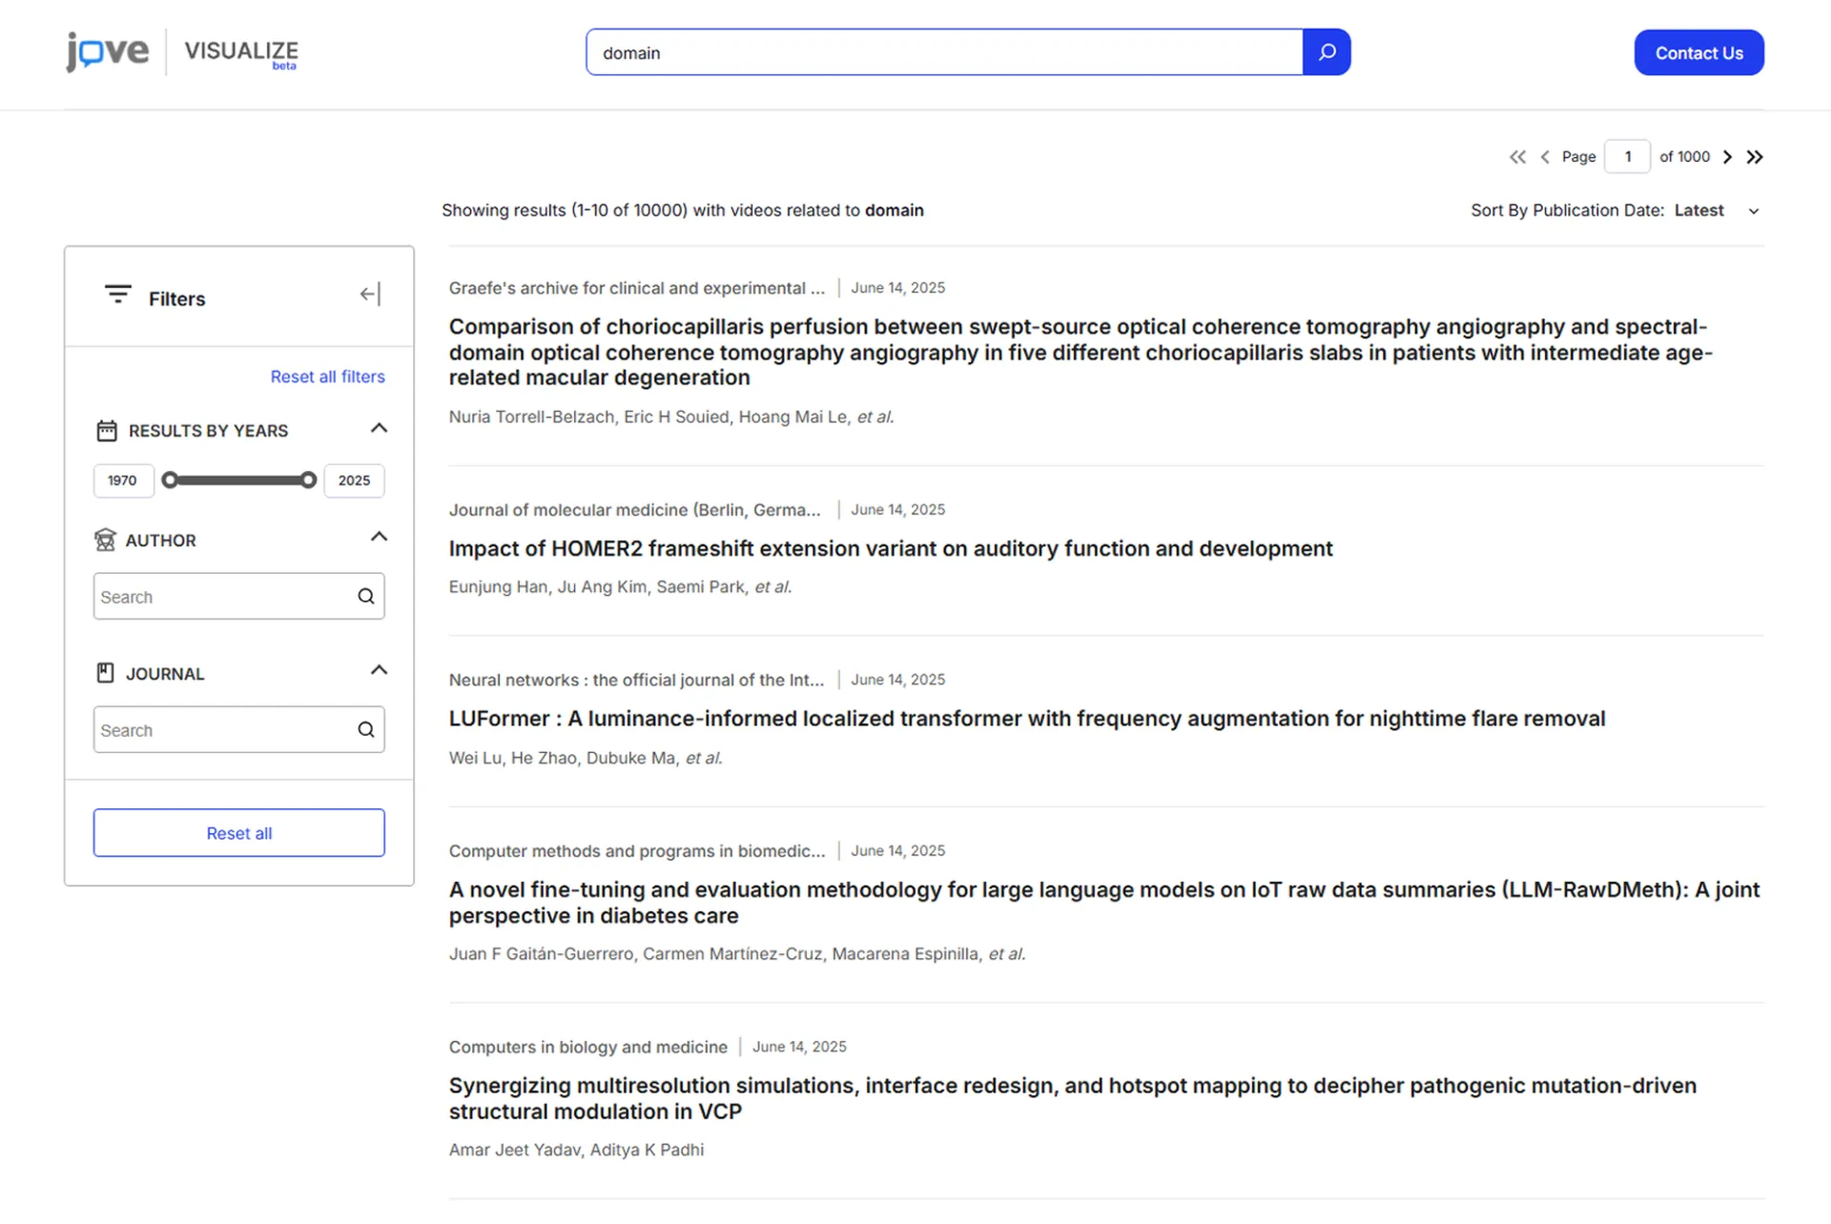Collapse the Filters panel arrow icon
This screenshot has width=1831, height=1224.
[370, 295]
